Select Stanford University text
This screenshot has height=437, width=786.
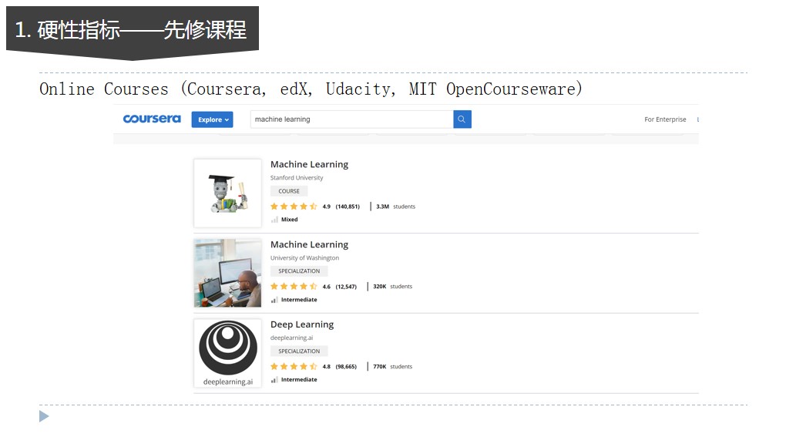pos(297,177)
